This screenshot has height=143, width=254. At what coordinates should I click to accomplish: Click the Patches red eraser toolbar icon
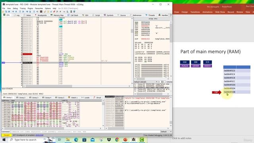(x=54, y=12)
